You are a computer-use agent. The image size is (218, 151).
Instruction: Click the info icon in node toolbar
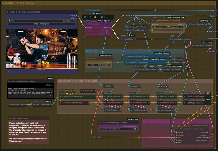click(90, 17)
